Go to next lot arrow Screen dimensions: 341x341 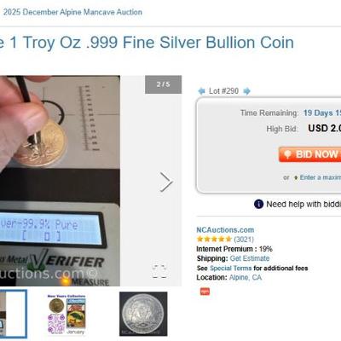click(247, 91)
